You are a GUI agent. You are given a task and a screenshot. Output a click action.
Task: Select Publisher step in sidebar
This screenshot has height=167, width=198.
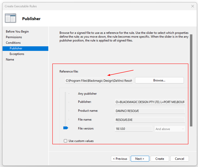(16, 48)
